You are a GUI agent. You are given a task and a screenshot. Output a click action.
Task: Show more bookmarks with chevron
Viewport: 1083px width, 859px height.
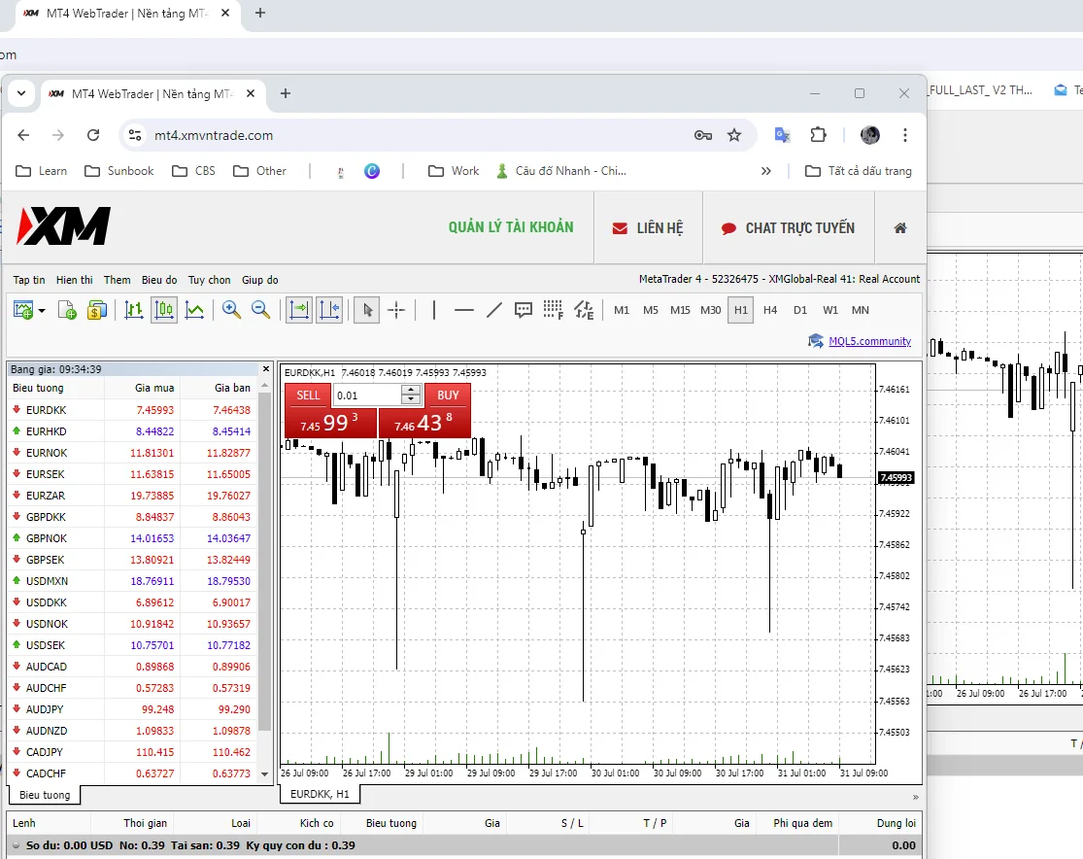pyautogui.click(x=766, y=171)
